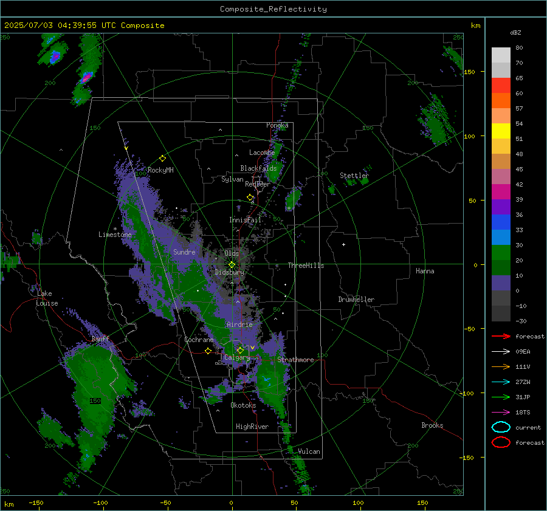Select the orange 111V arrow legend icon
The width and height of the screenshot is (547, 511).
pos(501,366)
